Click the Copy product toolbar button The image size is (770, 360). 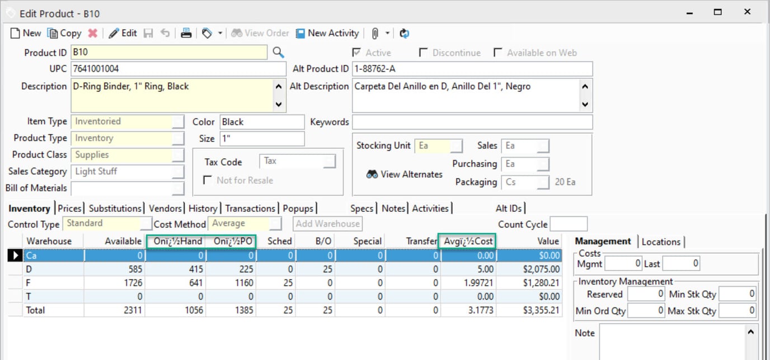coord(64,33)
